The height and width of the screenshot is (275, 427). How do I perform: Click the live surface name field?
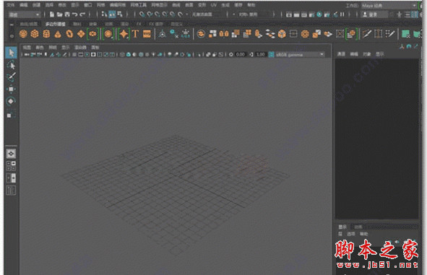pyautogui.click(x=209, y=14)
